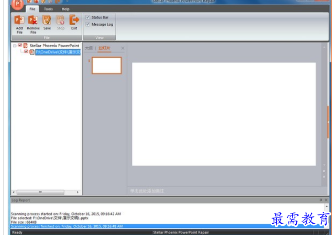The height and width of the screenshot is (235, 334).
Task: Toggle the Message Log checkbox
Action: pyautogui.click(x=88, y=24)
